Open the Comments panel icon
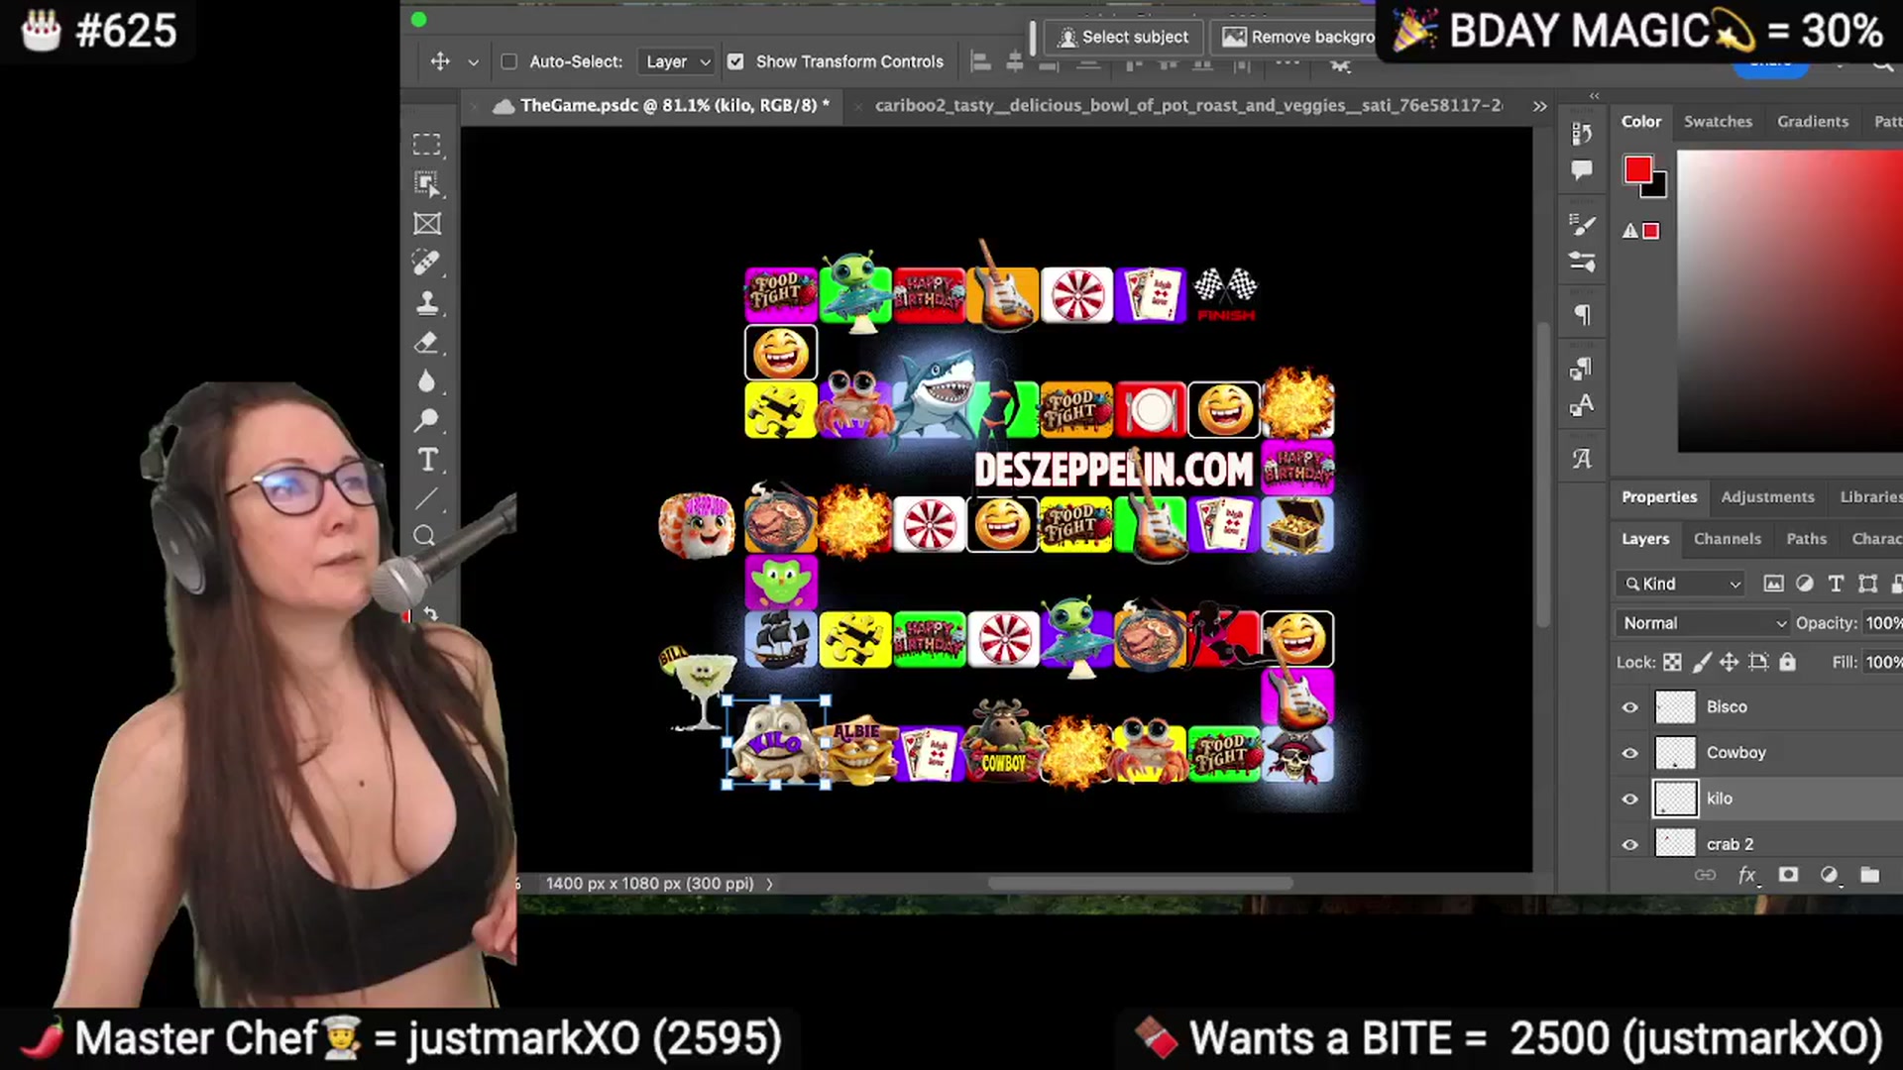 pos(1582,170)
